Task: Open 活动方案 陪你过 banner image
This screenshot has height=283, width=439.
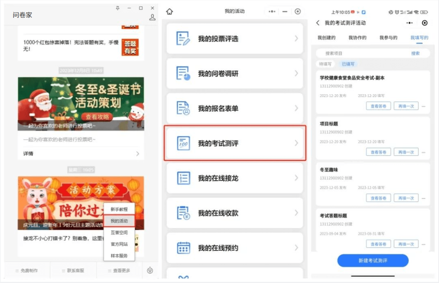Action: [x=81, y=203]
